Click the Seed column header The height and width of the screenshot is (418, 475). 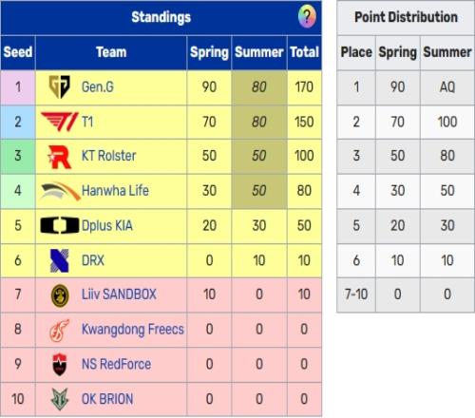tap(18, 52)
